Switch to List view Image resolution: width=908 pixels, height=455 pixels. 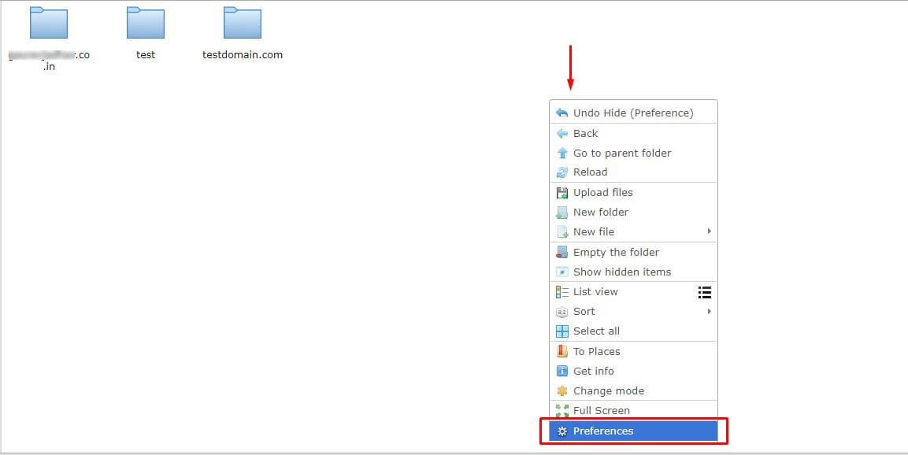click(x=633, y=292)
